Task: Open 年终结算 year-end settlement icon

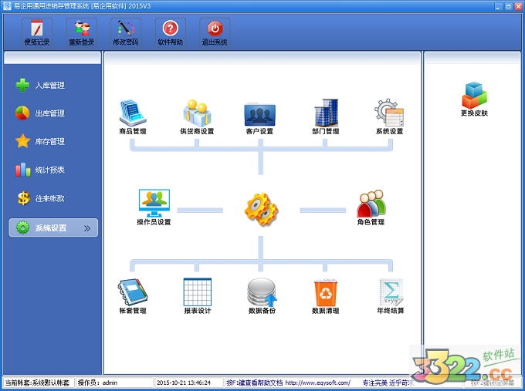Action: coord(391,296)
